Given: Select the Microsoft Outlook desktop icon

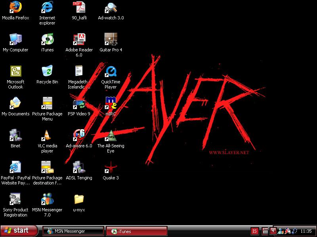Looking at the screenshot, I should coord(15,71).
